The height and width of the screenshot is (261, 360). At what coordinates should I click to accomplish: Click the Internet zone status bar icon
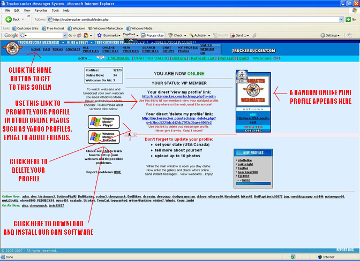pos(320,257)
